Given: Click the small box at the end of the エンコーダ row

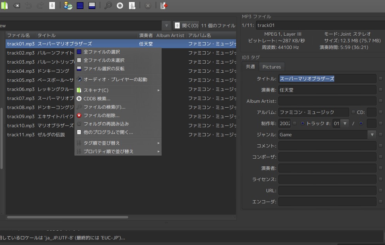Looking at the screenshot, I should pos(380,202).
